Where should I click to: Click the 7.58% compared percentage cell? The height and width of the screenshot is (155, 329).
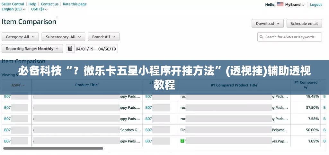click(314, 119)
